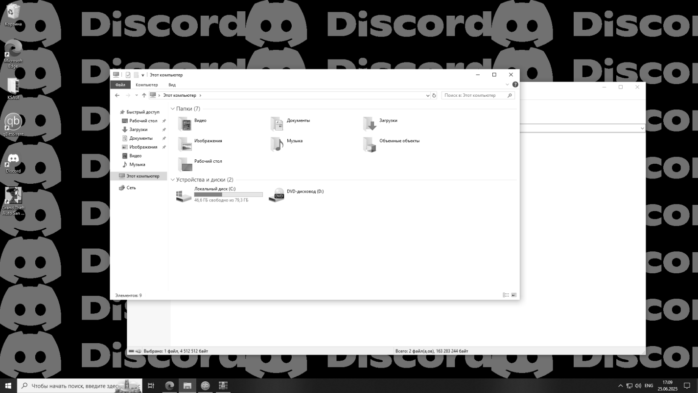
Task: Open the volume control in the system tray
Action: tap(638, 386)
